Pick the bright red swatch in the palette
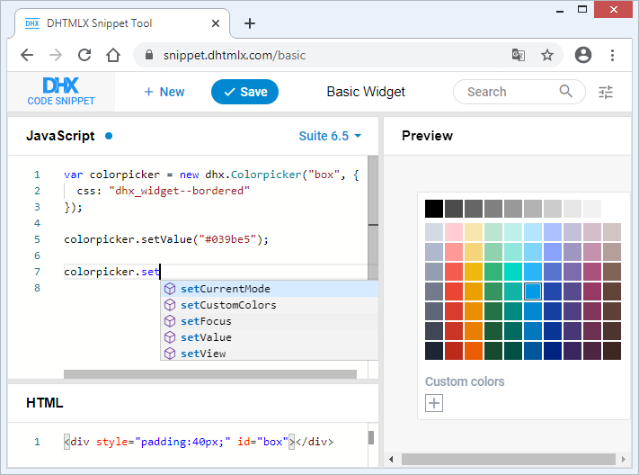 (x=454, y=291)
